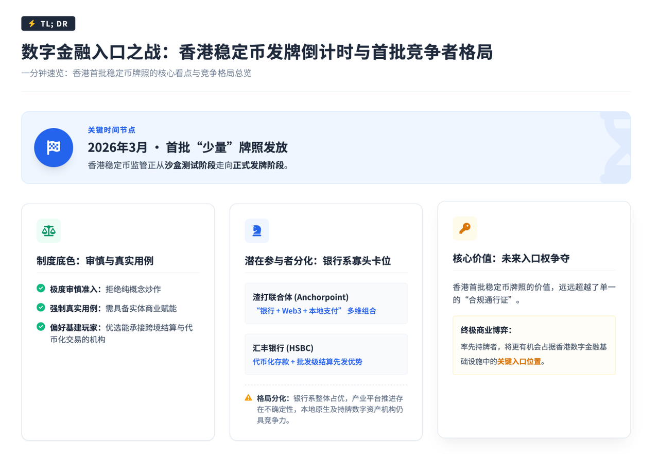This screenshot has height=454, width=659.
Task: Click the 核心价值：未来入口权争夺 heading
Action: tap(511, 259)
